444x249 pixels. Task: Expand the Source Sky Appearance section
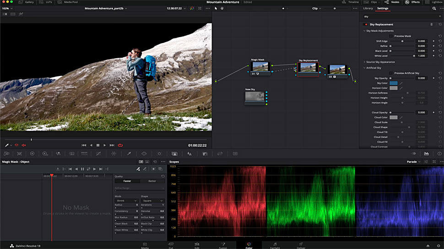(x=380, y=62)
